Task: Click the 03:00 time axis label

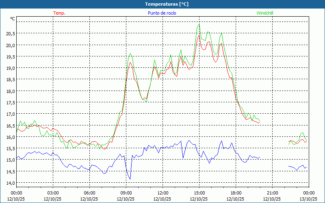Action: (53, 193)
